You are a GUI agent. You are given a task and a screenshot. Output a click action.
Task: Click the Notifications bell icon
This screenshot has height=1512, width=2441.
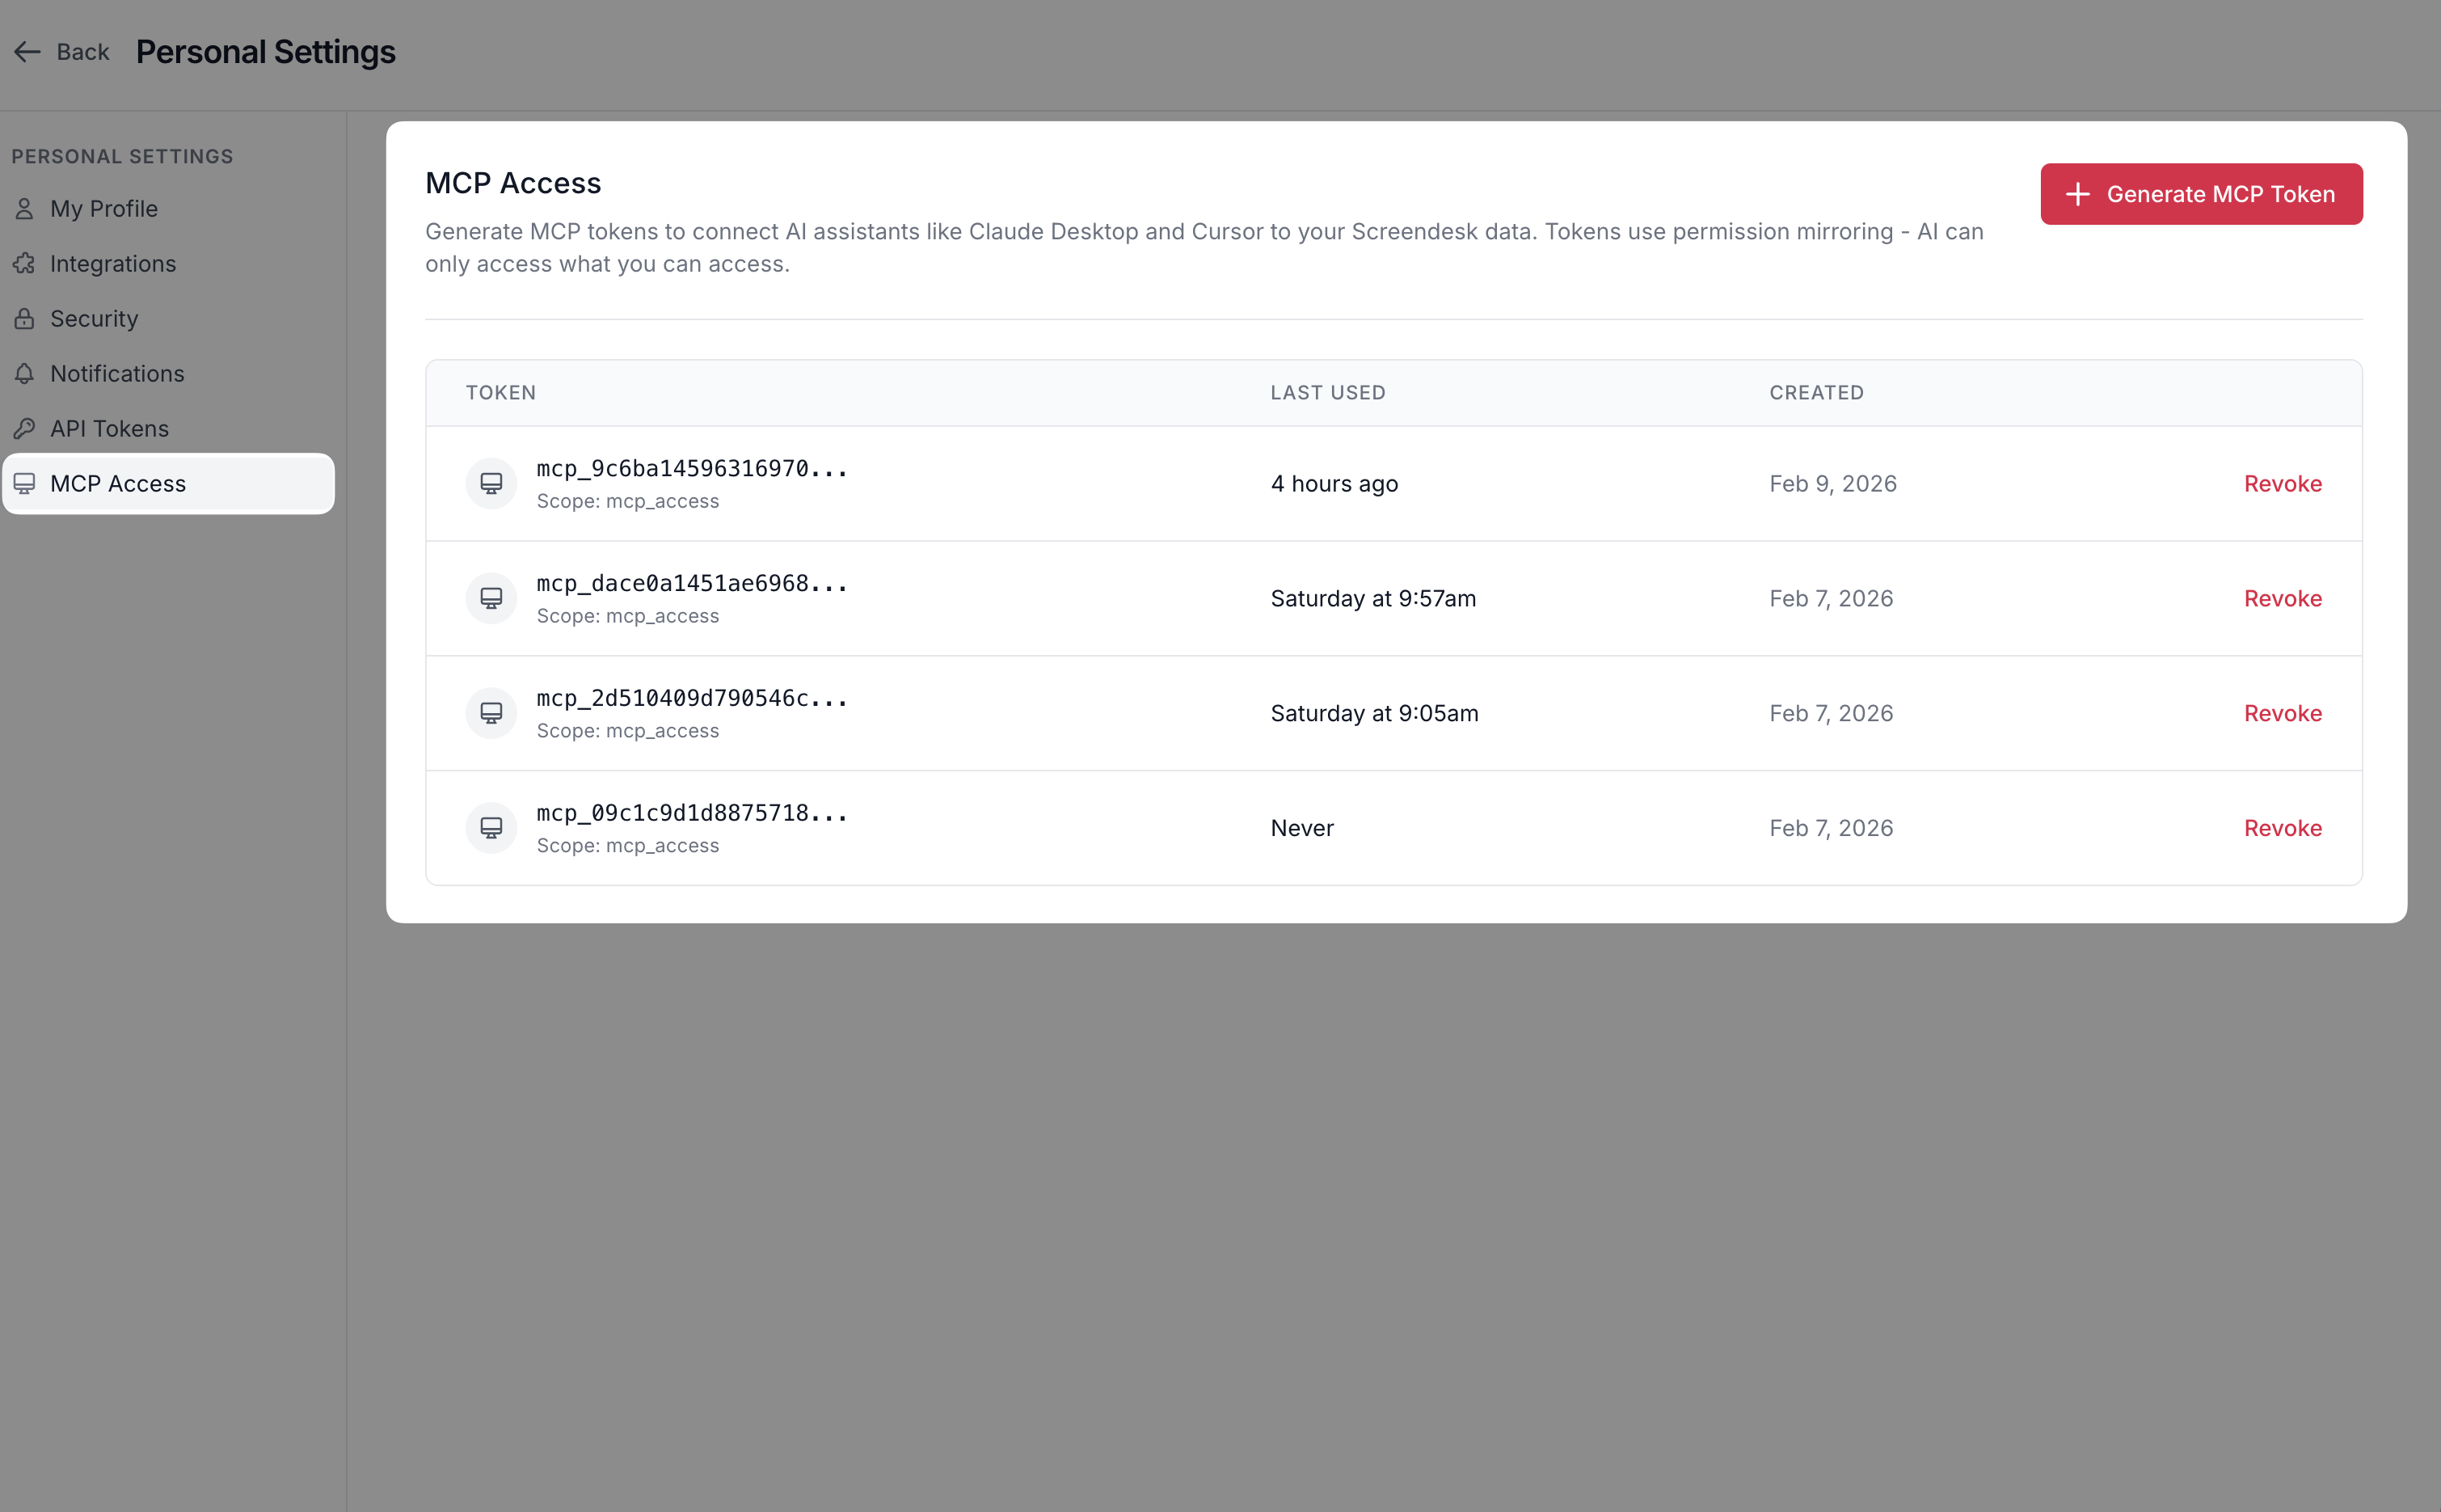(x=25, y=374)
